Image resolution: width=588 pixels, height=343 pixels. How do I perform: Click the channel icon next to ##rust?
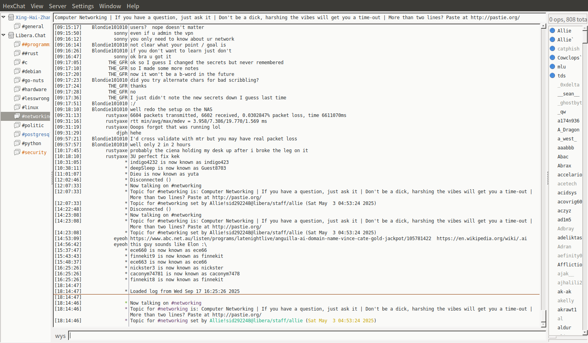tap(17, 53)
